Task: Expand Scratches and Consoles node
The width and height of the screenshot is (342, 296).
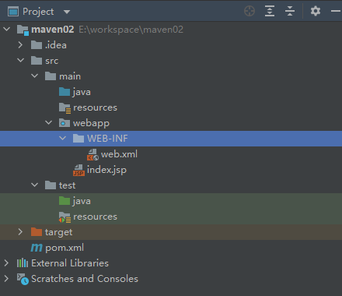Action: [x=6, y=279]
